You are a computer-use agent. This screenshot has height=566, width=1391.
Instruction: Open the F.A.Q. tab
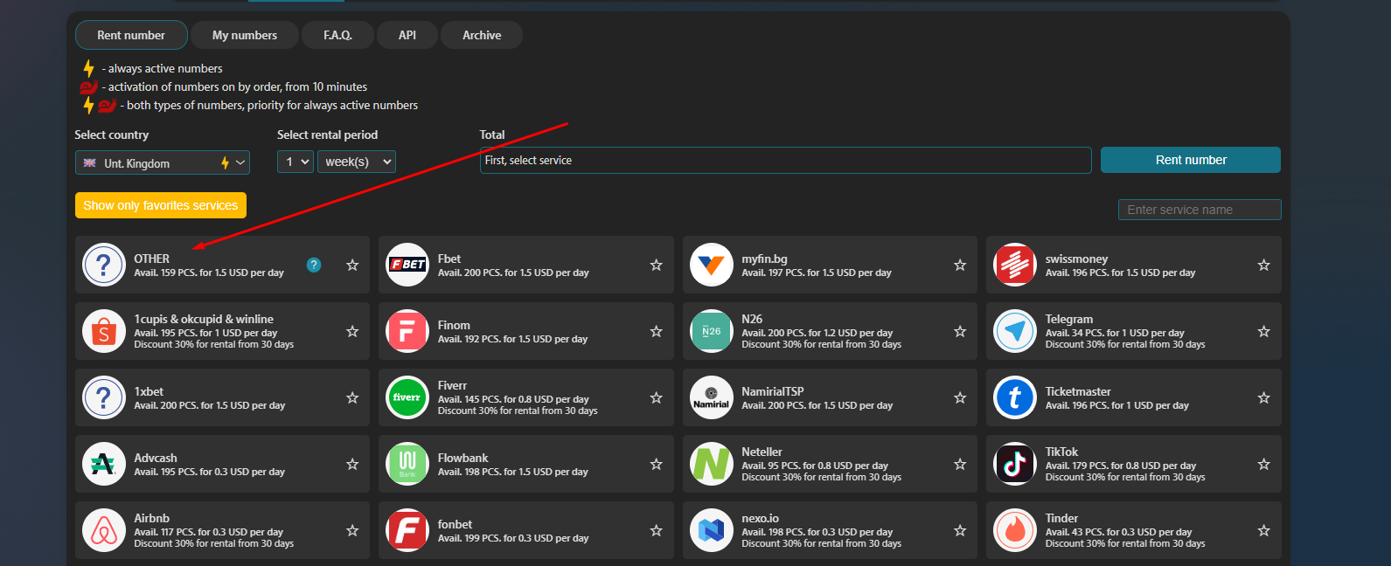[x=337, y=35]
